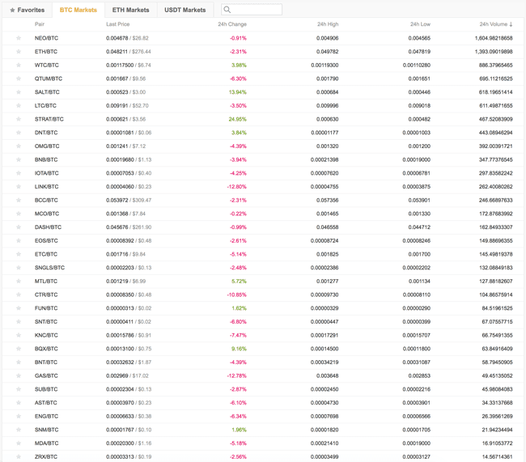Click the star icon in Favorites tab
Image resolution: width=526 pixels, height=462 pixels.
click(12, 10)
